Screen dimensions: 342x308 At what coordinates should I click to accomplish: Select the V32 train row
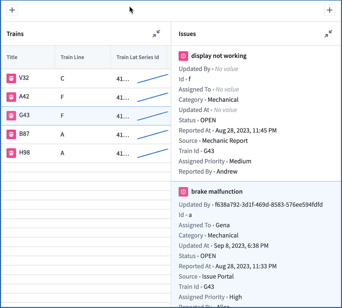point(86,79)
